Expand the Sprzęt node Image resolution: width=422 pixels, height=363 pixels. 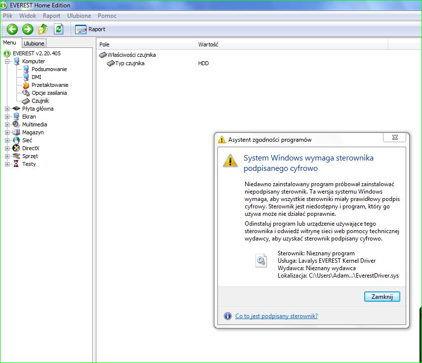click(7, 156)
